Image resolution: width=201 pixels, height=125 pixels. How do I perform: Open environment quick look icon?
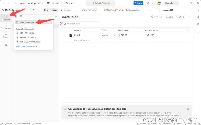click(198, 10)
